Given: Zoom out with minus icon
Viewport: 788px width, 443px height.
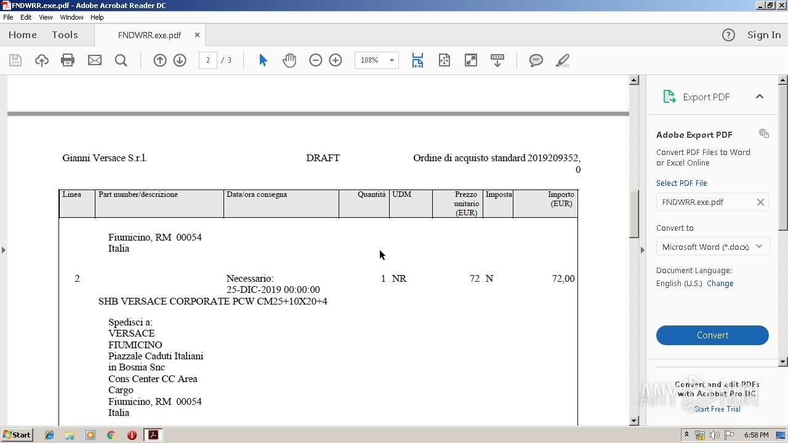Looking at the screenshot, I should point(316,60).
